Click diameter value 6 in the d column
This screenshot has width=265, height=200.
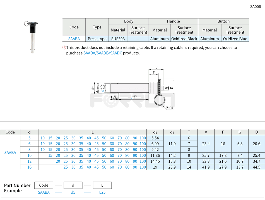pyautogui.click(x=29, y=144)
